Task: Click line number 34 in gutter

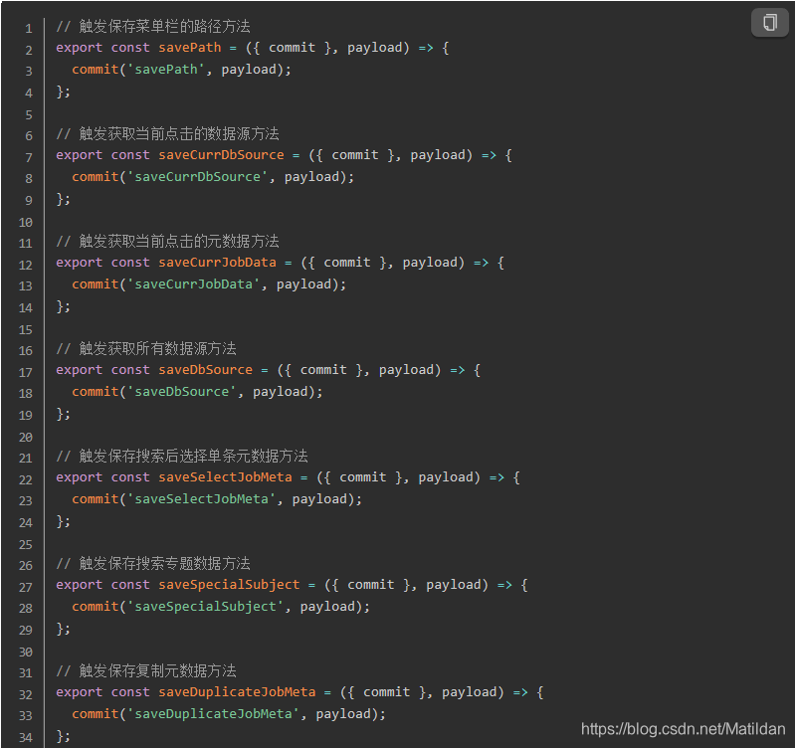Action: (25, 737)
